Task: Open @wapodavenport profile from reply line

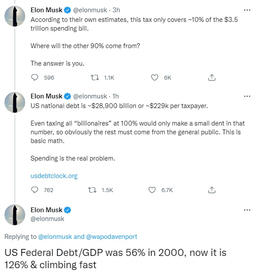Action: 111,237
